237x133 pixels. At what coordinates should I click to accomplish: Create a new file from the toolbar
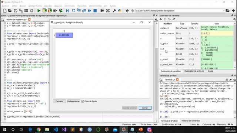[x=5, y=11]
